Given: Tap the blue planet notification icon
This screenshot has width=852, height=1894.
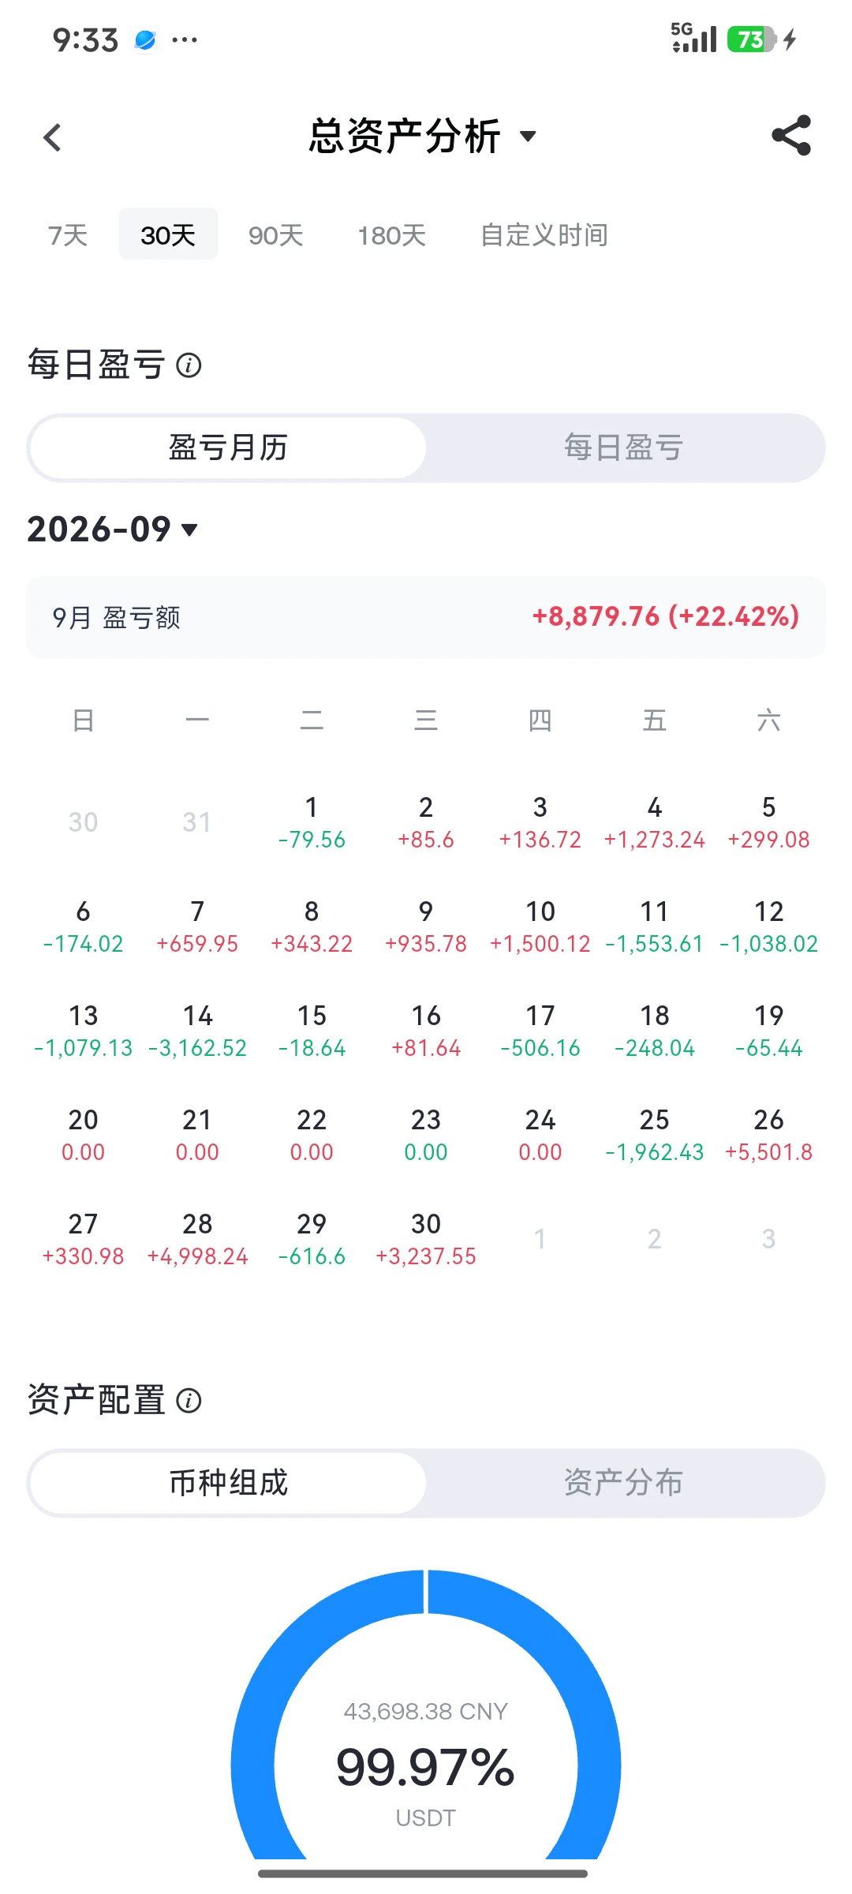Looking at the screenshot, I should click(145, 39).
